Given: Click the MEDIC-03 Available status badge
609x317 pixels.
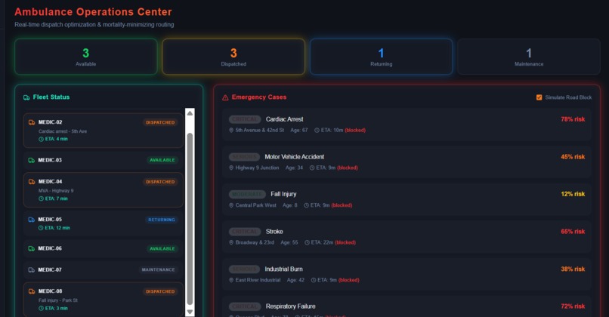Looking at the screenshot, I should pyautogui.click(x=162, y=160).
